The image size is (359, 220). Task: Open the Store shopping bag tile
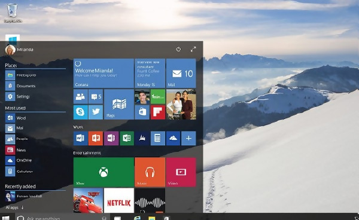click(x=142, y=112)
